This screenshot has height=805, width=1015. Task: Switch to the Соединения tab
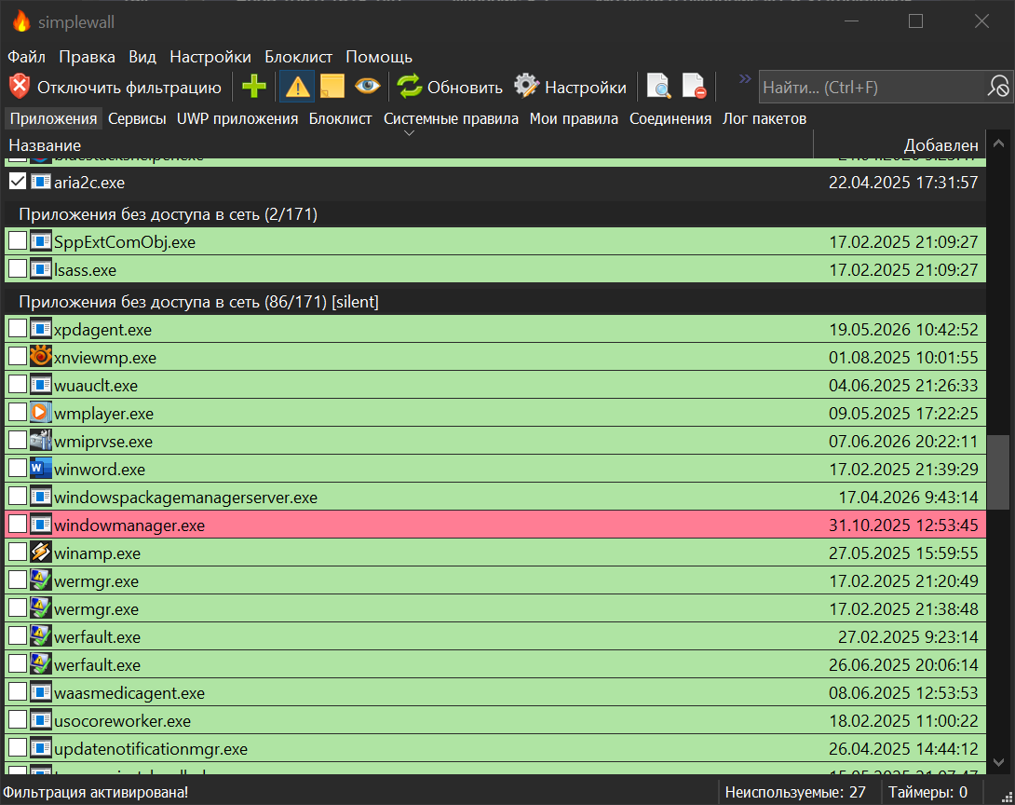(670, 118)
